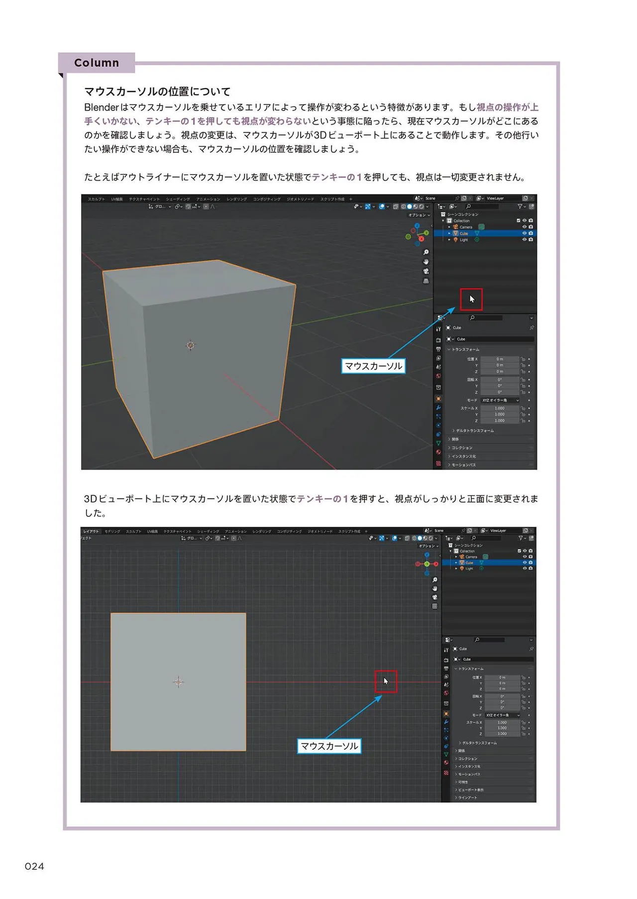The width and height of the screenshot is (637, 899).
Task: Open Object Data green triangle tab, lower screenshot
Action: pos(446,754)
